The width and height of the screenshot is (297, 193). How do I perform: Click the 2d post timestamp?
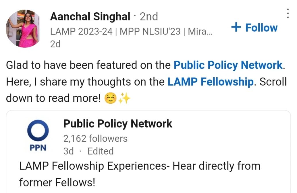[55, 44]
